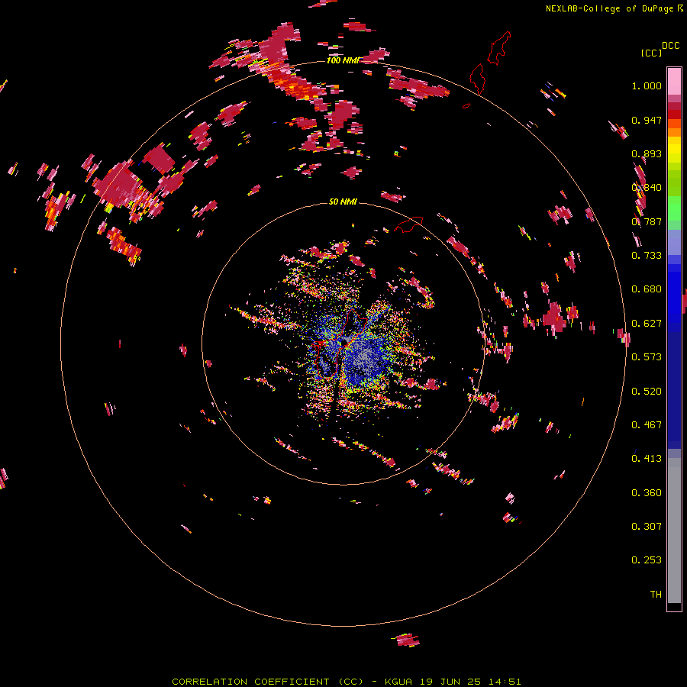
Task: Click the bright green color bar segment
Action: click(x=674, y=208)
